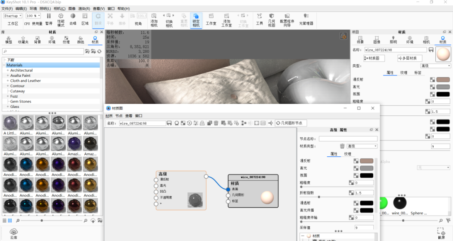453x241 pixels.
Task: Adjust the 折射指数 slider in node properties
Action: coord(319,197)
